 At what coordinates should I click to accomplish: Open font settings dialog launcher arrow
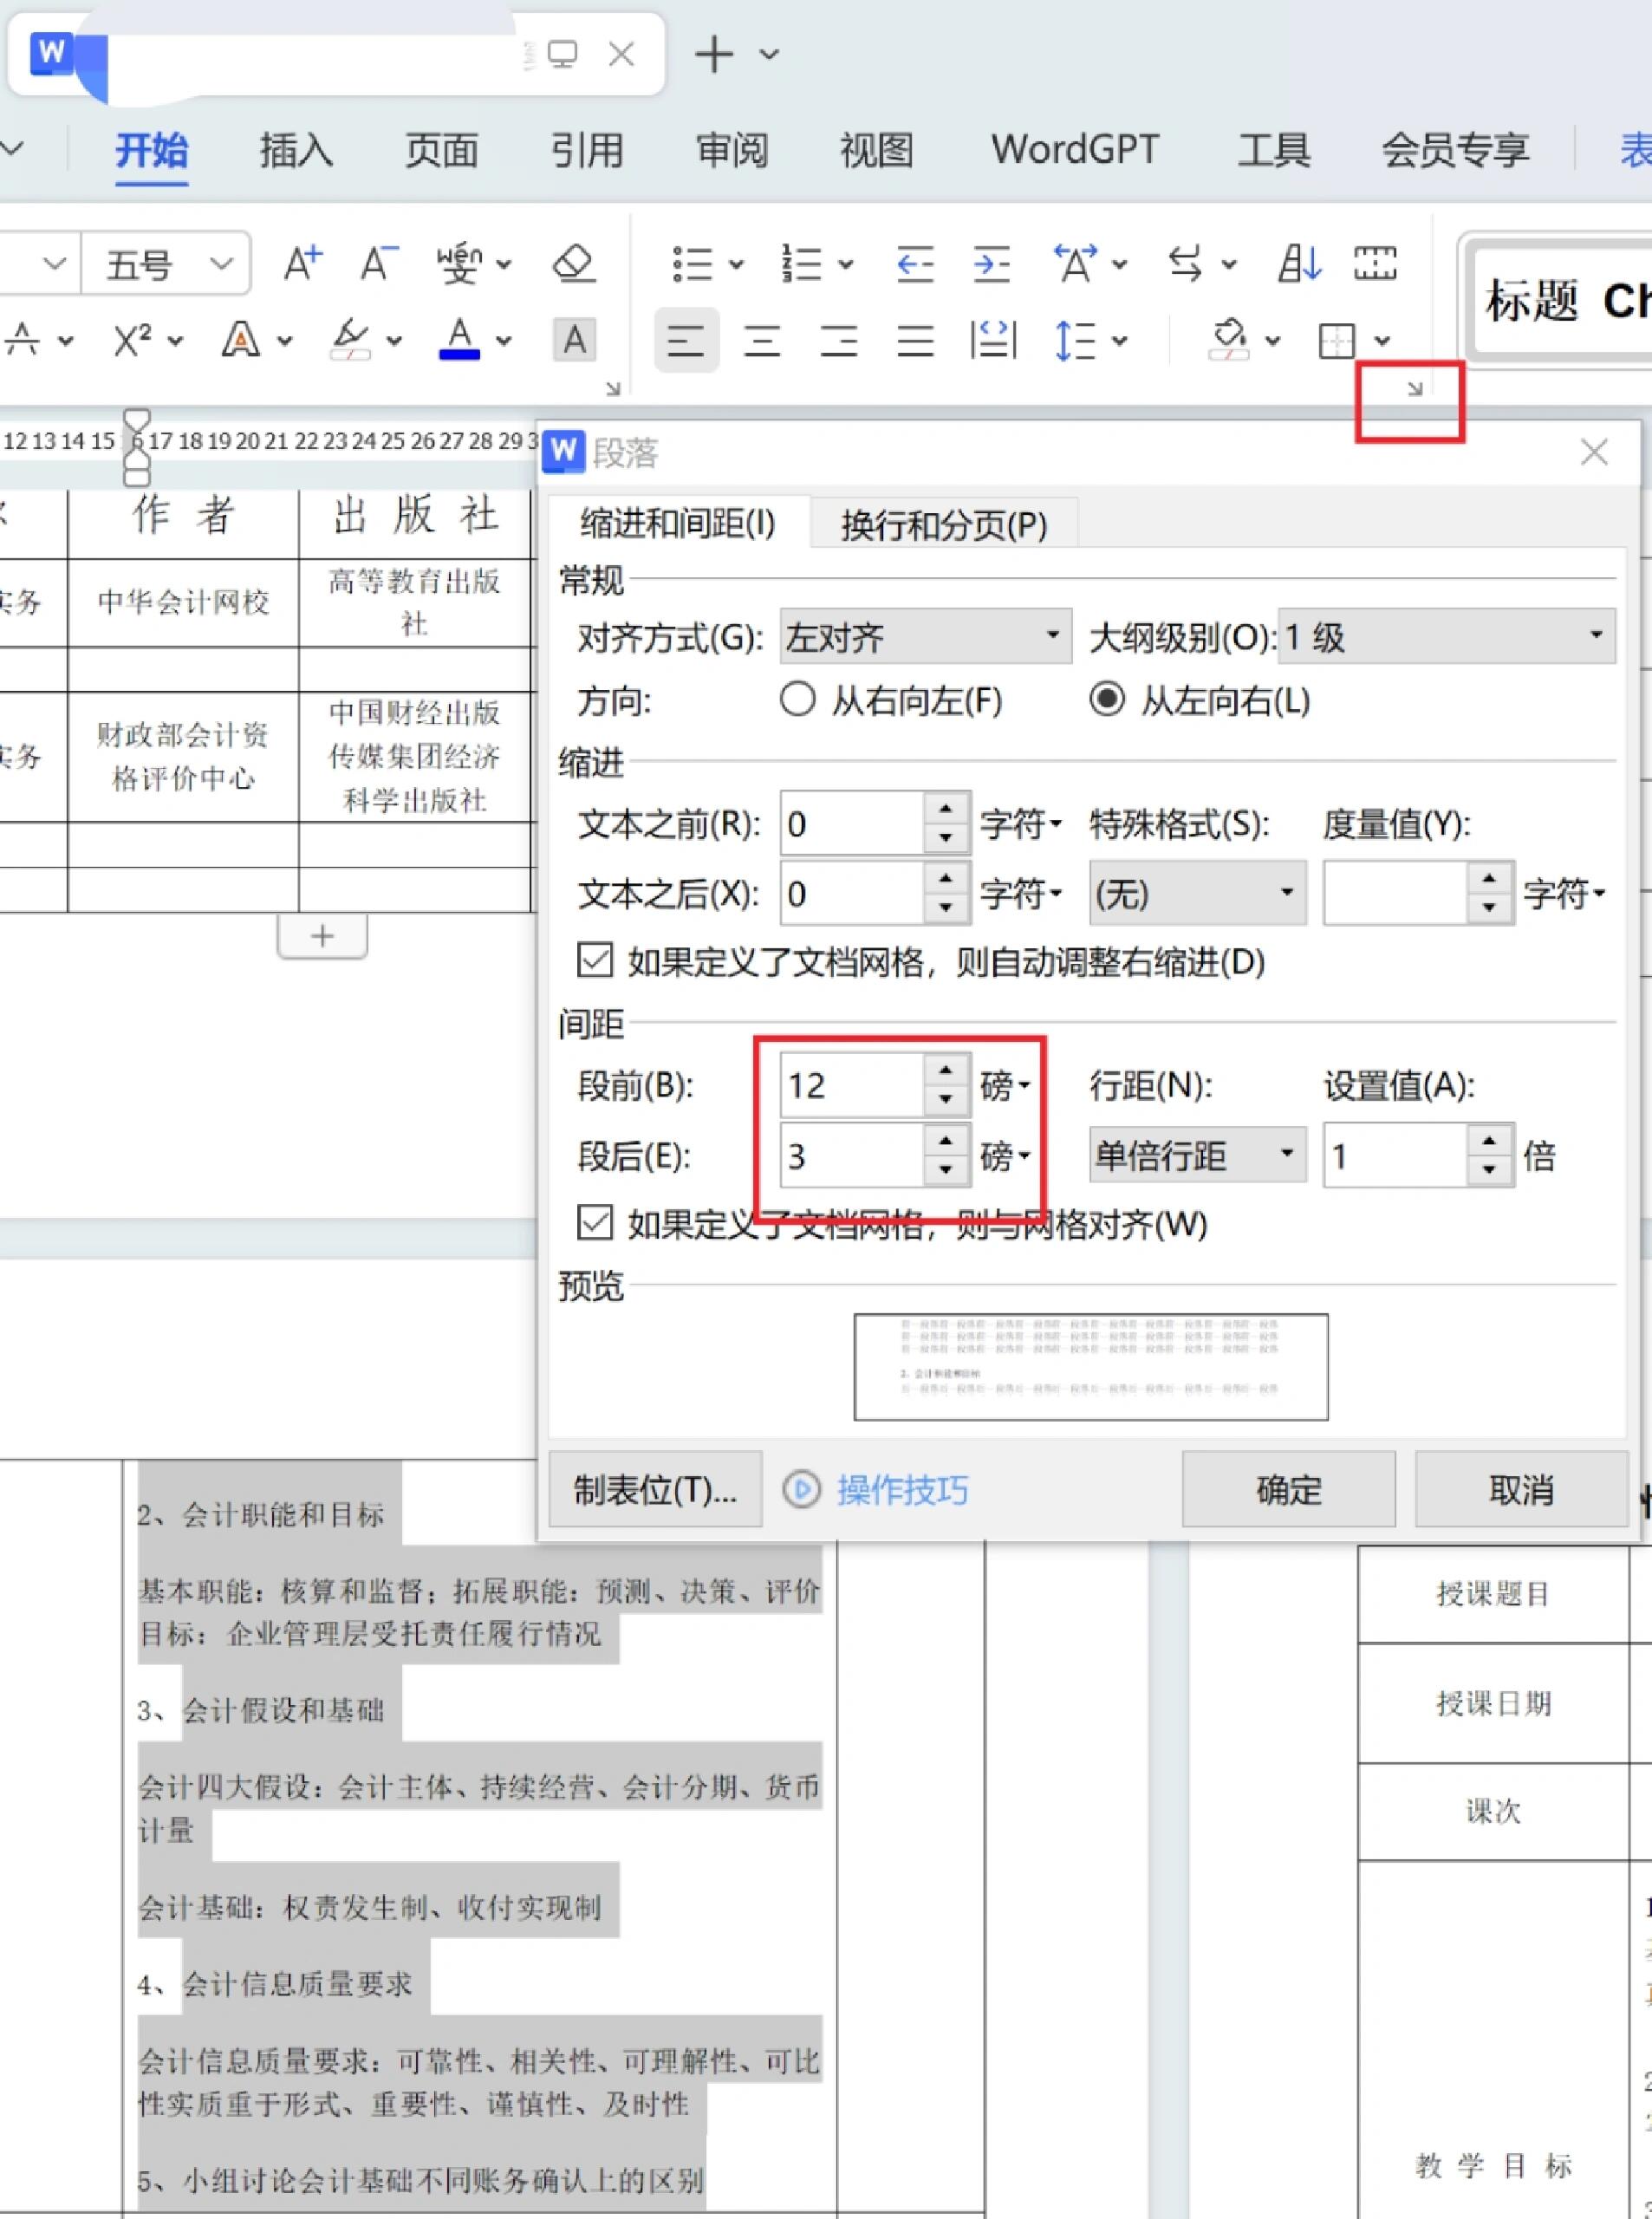click(x=613, y=389)
